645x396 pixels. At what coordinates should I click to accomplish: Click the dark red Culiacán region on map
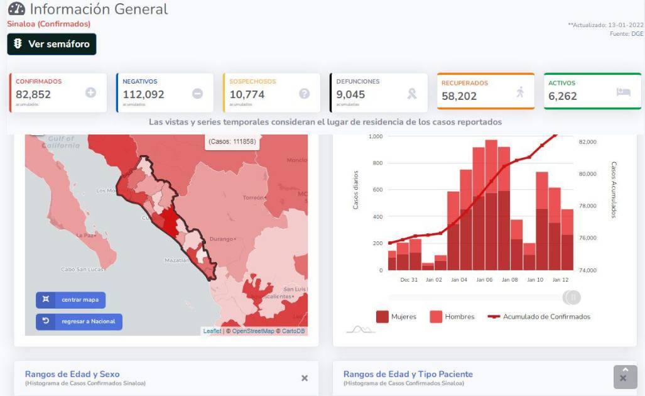click(x=168, y=223)
